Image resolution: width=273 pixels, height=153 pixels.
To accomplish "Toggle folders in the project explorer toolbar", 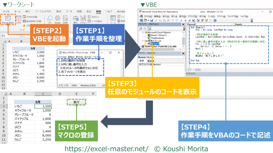I will pyautogui.click(x=149, y=28).
